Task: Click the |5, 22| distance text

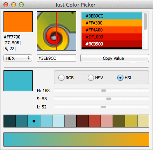Action: click(x=10, y=49)
